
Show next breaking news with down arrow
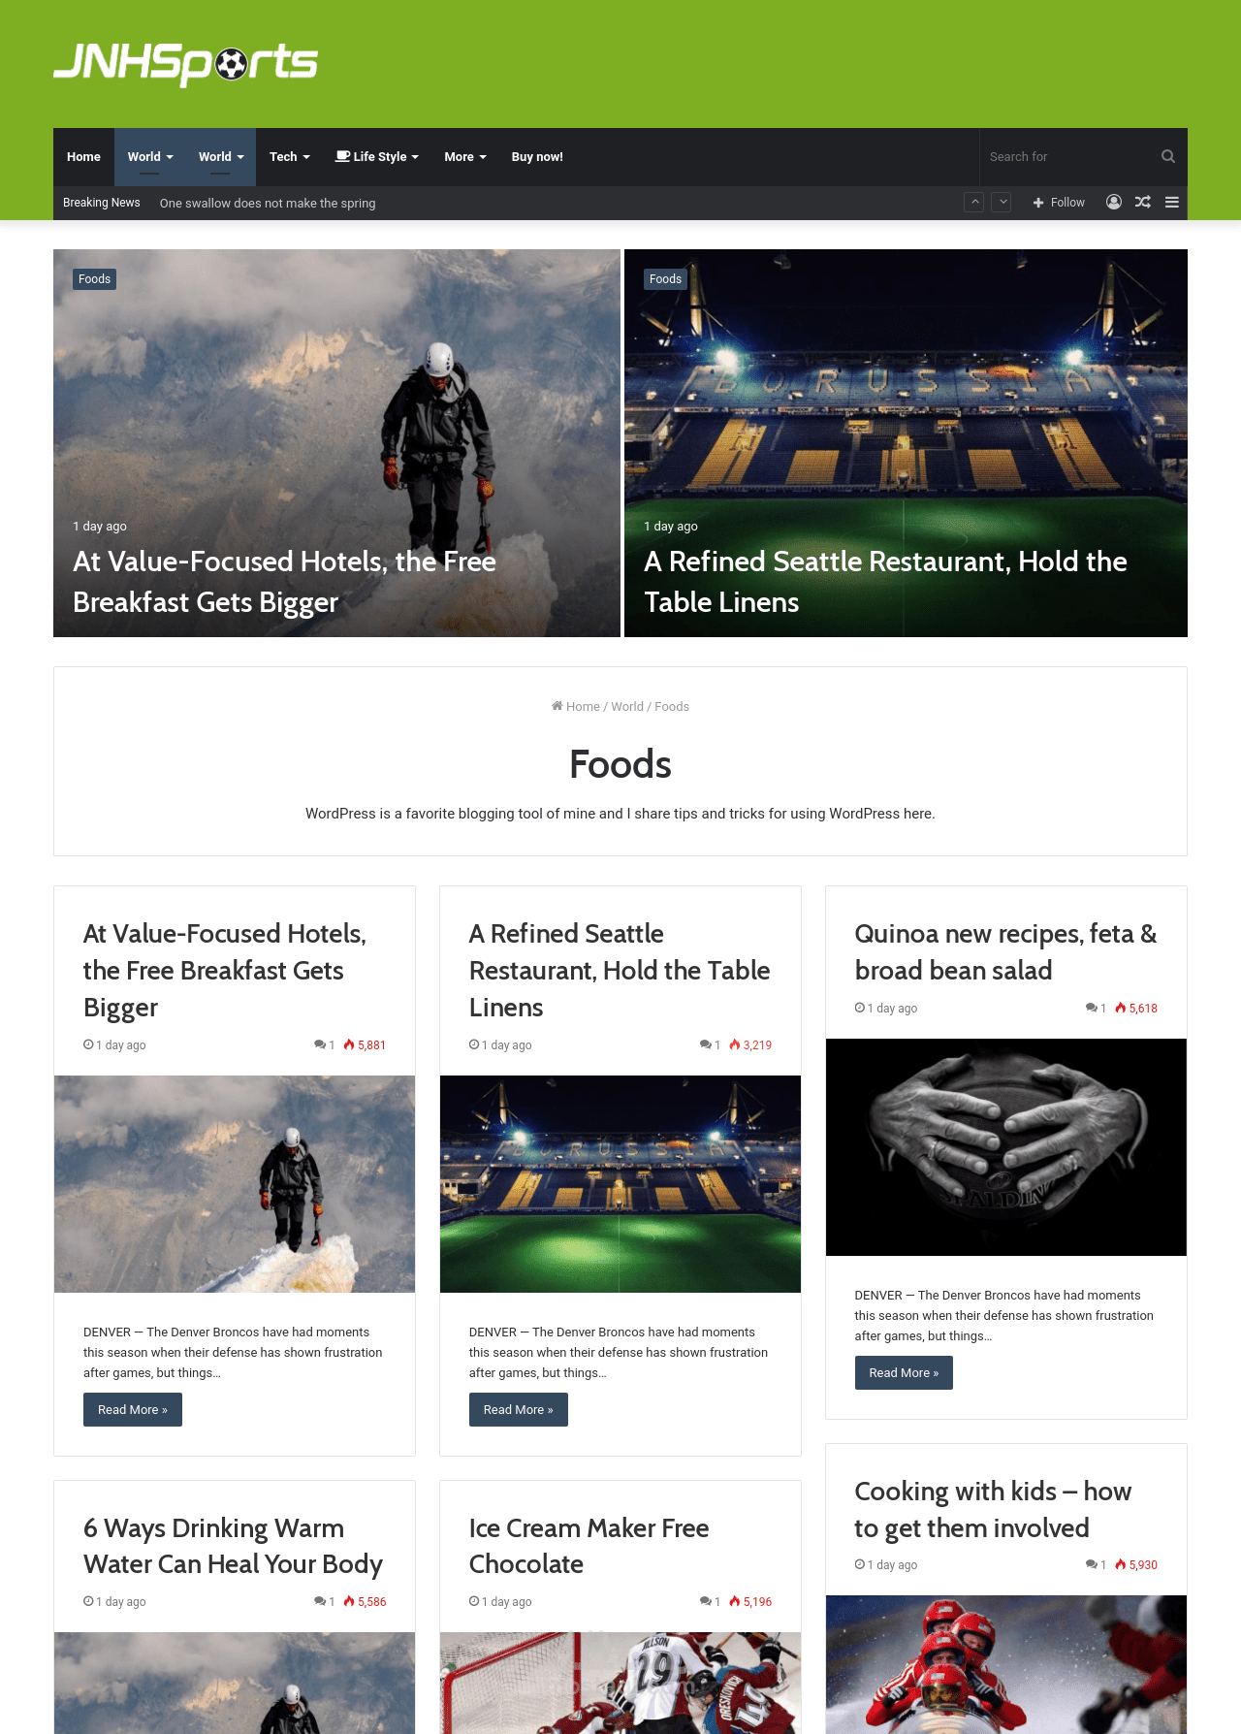(x=1002, y=202)
